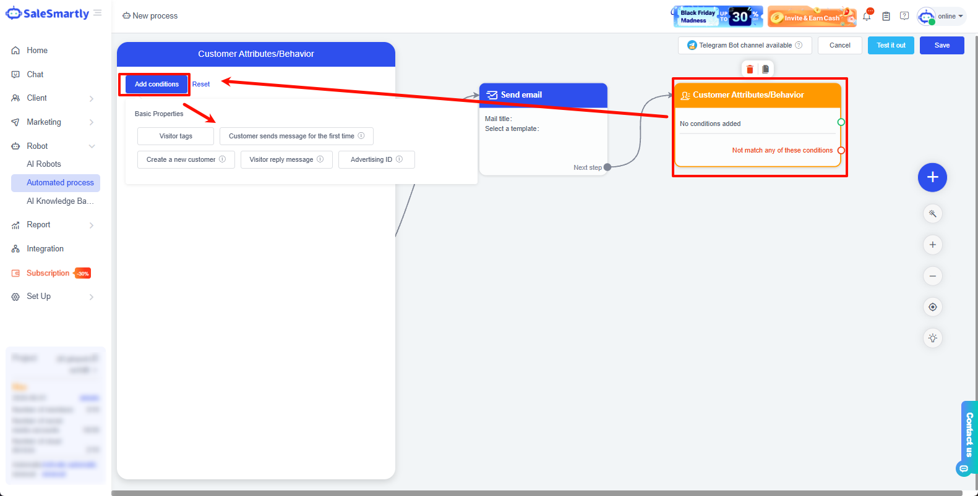
Task: Click the user avatar icon
Action: tap(926, 17)
